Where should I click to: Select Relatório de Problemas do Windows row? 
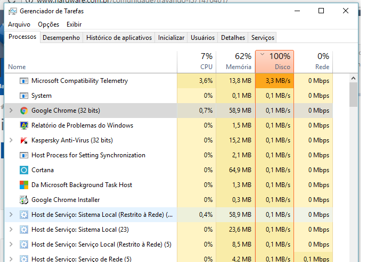click(x=168, y=125)
